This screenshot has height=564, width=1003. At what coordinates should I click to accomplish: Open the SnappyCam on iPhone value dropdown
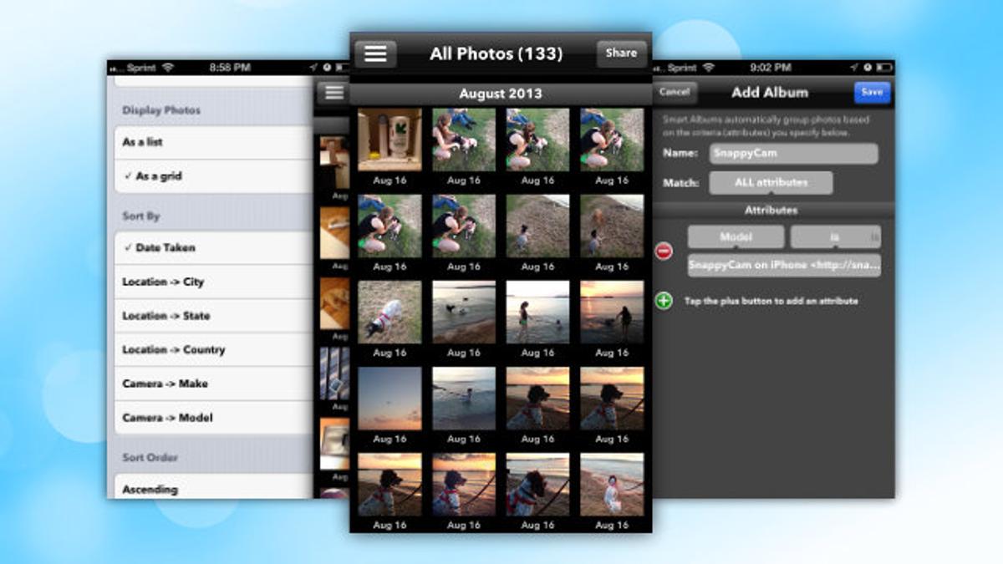[784, 266]
